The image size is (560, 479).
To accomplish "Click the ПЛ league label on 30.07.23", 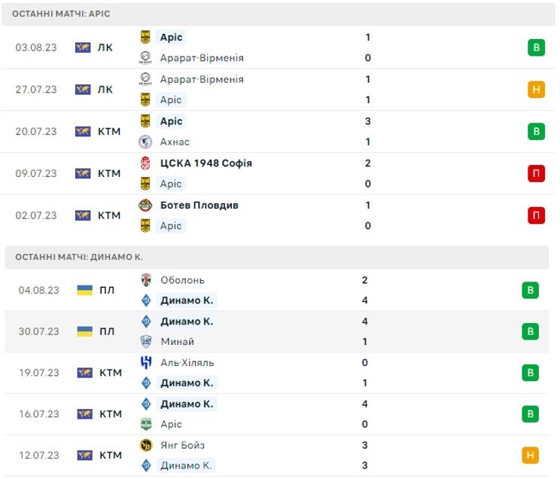I will pos(107,331).
